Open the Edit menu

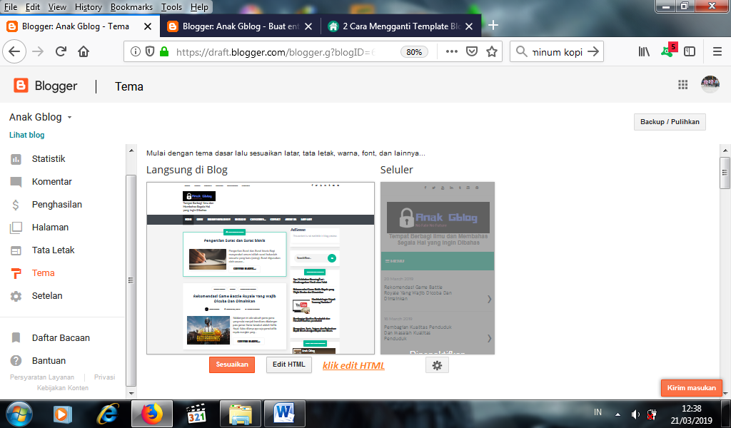point(33,7)
